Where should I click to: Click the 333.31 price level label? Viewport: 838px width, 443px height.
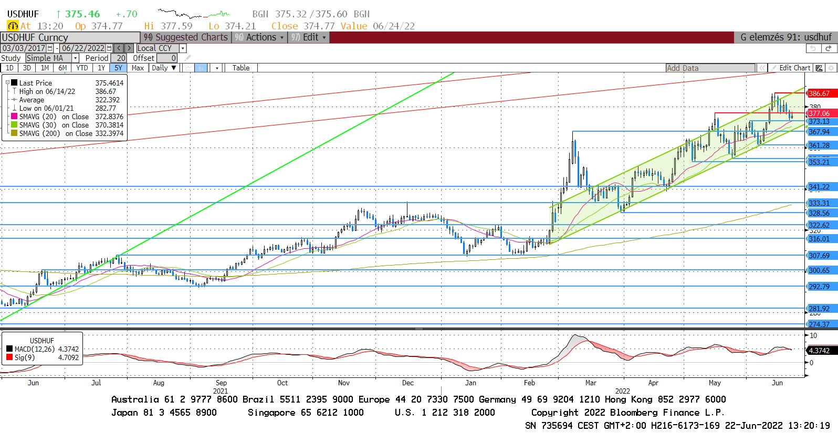coord(821,203)
